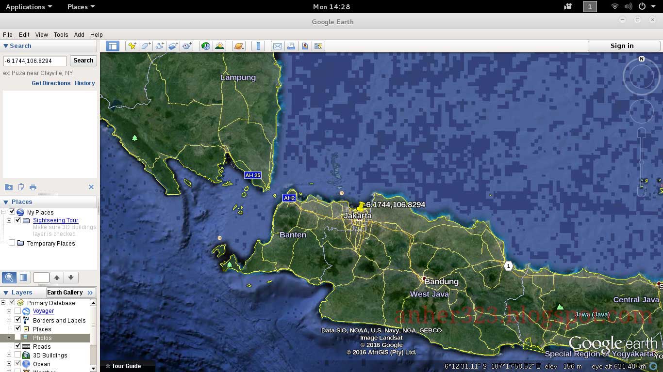Open the Ruler tool
The image size is (663, 372).
pos(258,46)
